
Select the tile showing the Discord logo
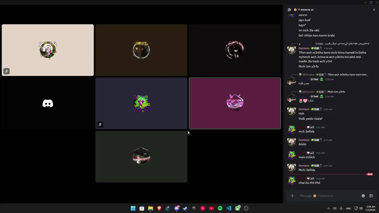48,103
